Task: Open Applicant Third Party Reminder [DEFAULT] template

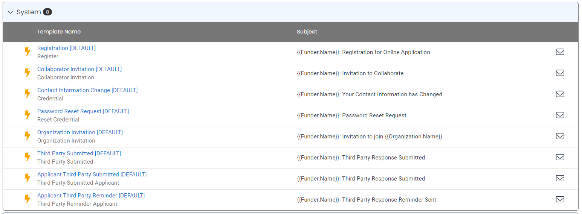Action: tap(91, 196)
